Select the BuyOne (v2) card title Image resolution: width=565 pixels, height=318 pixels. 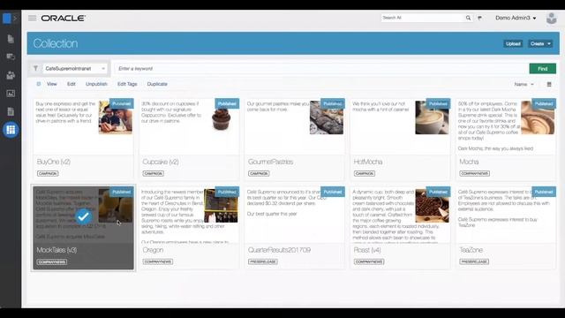[x=54, y=162]
